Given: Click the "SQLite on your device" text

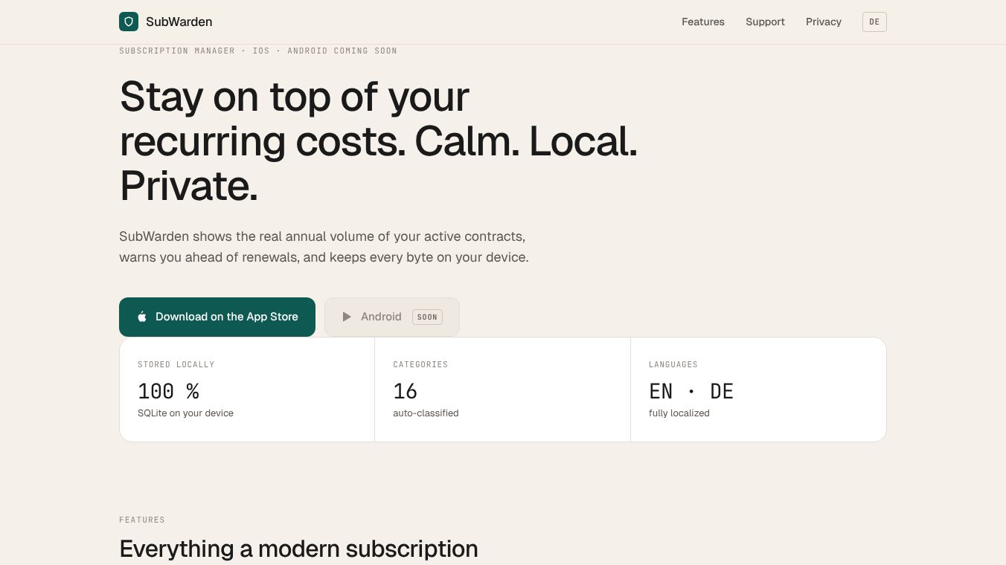Looking at the screenshot, I should point(185,413).
